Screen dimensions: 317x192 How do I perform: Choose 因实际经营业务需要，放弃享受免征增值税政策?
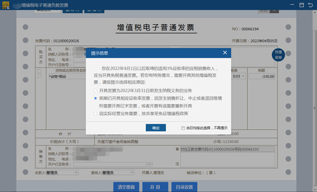[96, 113]
